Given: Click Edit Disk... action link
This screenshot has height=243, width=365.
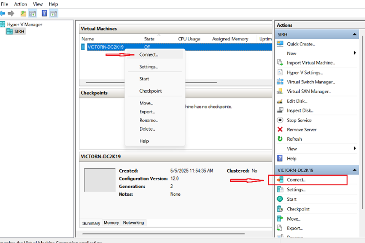Looking at the screenshot, I should [x=297, y=101].
